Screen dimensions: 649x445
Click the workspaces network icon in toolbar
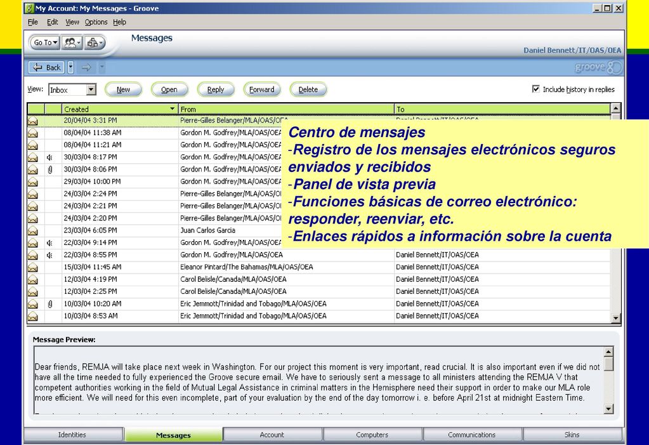pos(95,43)
